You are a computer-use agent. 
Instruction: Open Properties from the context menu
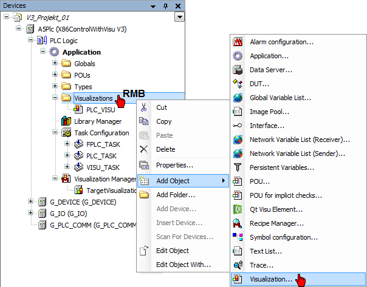(183, 165)
